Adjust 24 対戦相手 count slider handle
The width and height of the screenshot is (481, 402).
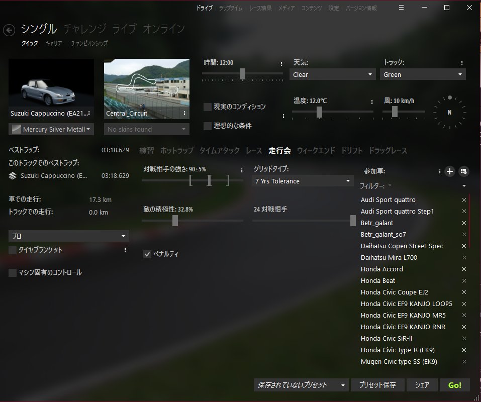tap(353, 221)
